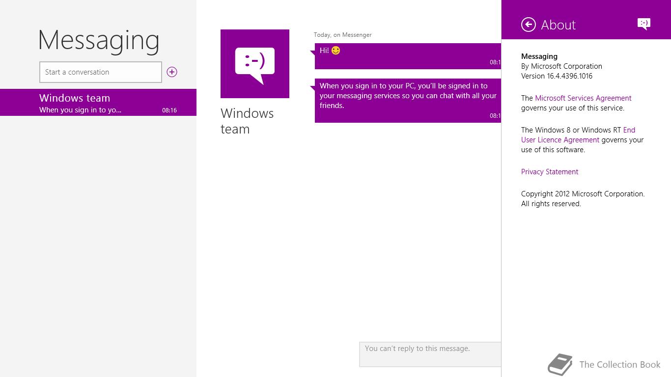Click the Messaging smiley icon in About header
671x377 pixels.
tap(644, 24)
